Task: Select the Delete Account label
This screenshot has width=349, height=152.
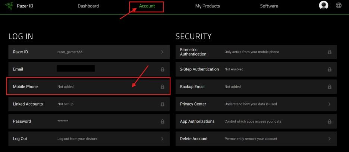Action: coord(194,139)
